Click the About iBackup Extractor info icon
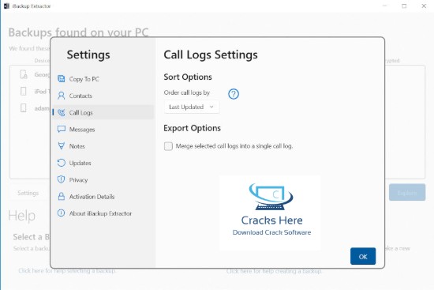Viewport: 434px width, 290px height. point(62,213)
